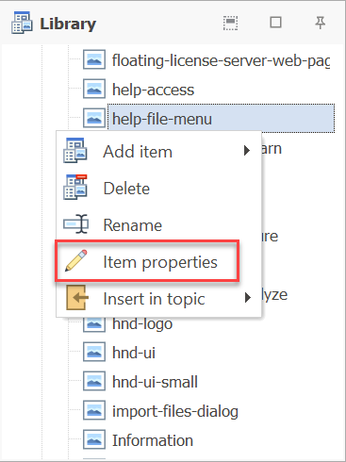Screen dimensions: 346x462
Task: Open the hnd-ui-small image entry
Action: point(155,382)
